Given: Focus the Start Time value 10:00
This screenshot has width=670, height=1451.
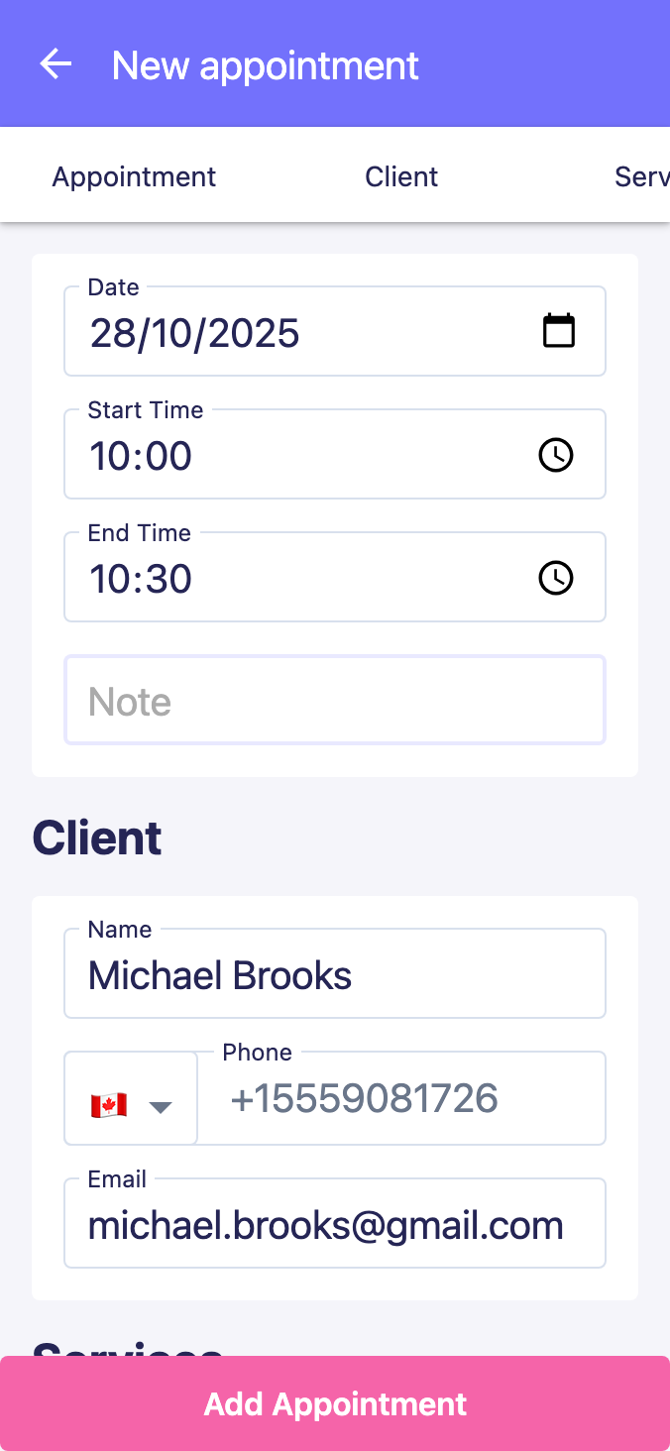Looking at the screenshot, I should (297, 456).
